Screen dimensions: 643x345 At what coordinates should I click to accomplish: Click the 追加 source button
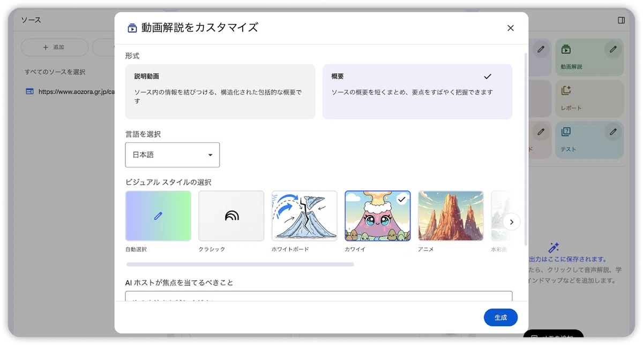(x=54, y=47)
